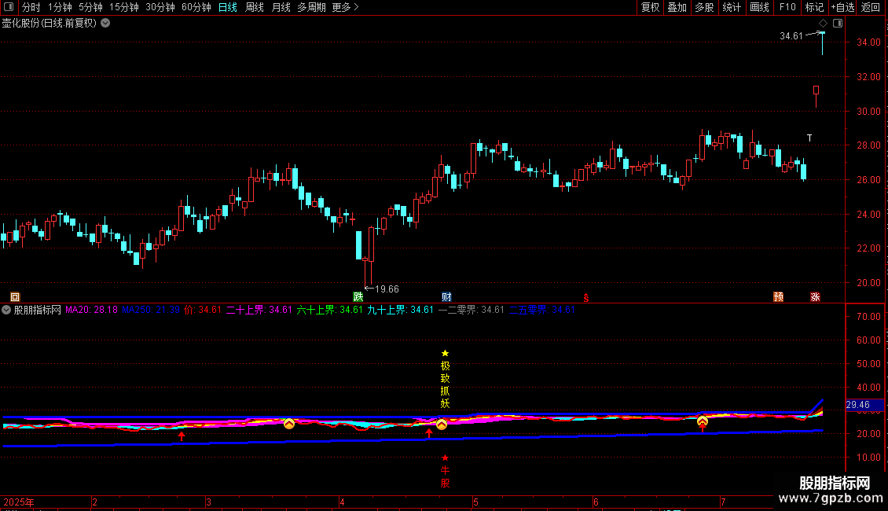The width and height of the screenshot is (888, 511).
Task: Click the red 涨 event marker
Action: coord(816,297)
